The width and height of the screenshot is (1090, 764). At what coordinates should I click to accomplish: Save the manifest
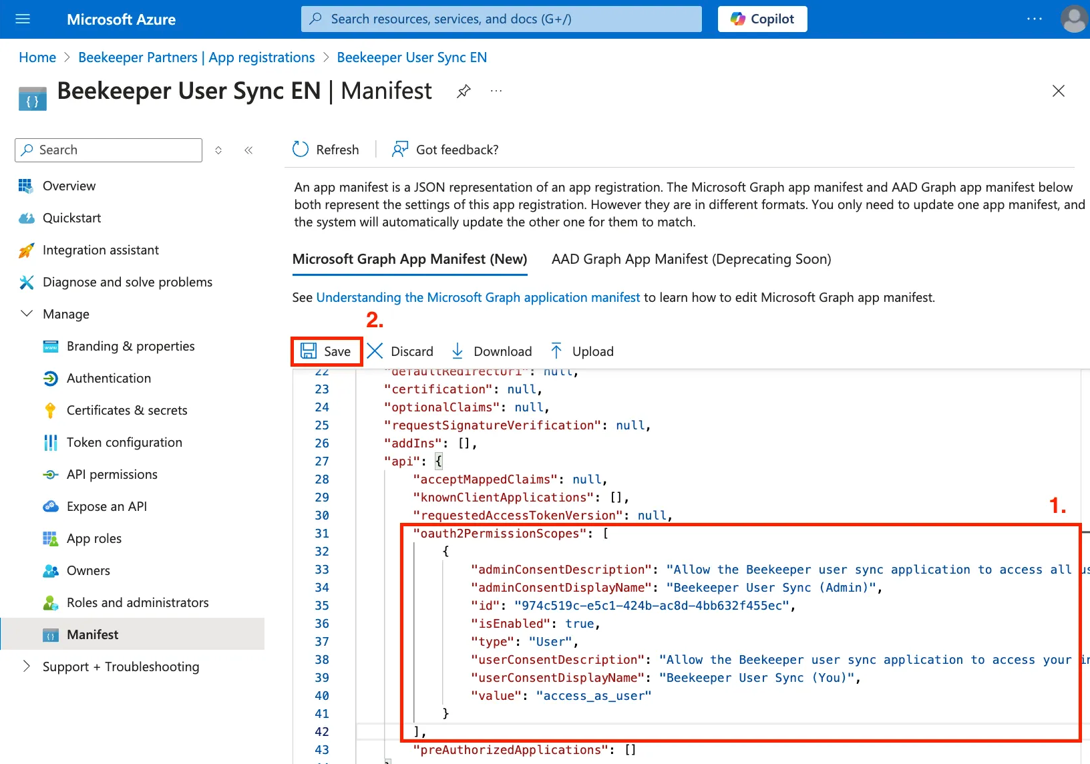coord(327,351)
